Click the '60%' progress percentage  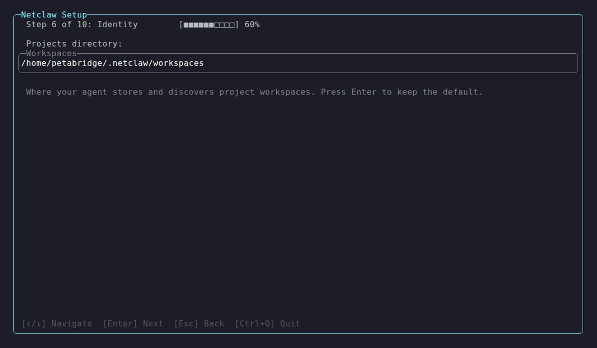point(252,24)
